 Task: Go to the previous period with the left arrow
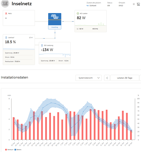click(x=107, y=78)
